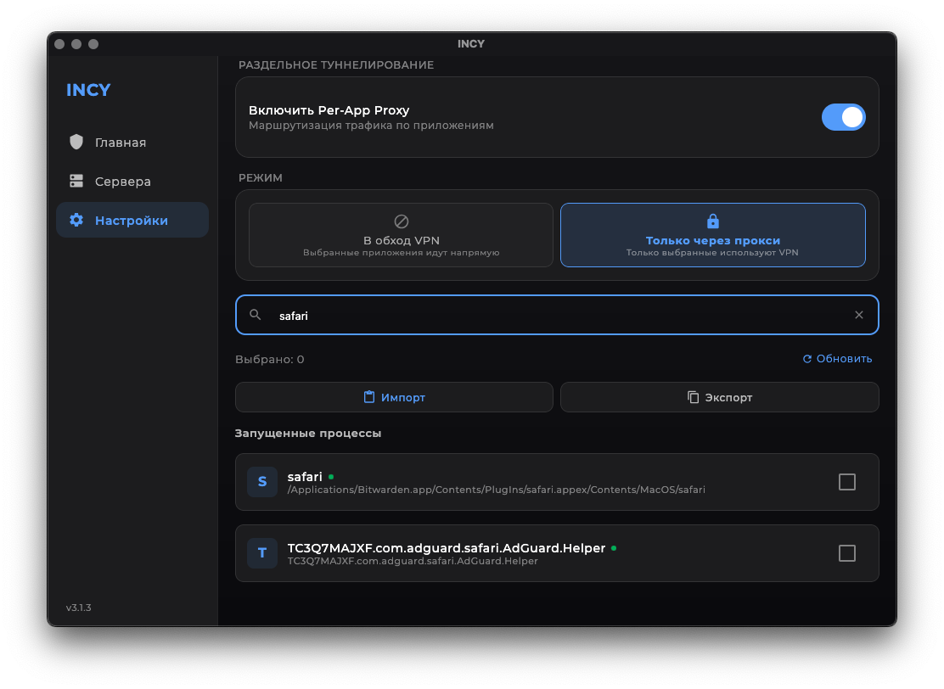The image size is (944, 689).
Task: Click the INCY window title
Action: click(471, 44)
